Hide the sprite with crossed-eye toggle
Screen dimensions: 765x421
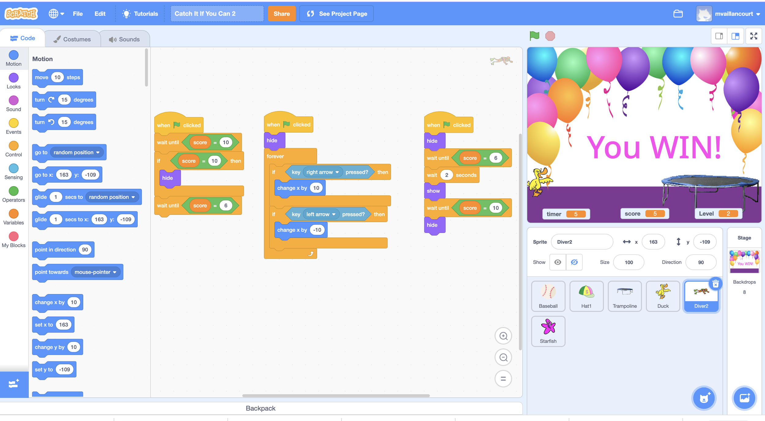(x=574, y=262)
